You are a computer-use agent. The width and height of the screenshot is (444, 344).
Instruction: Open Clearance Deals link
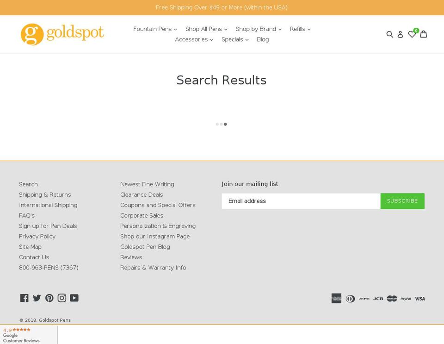[x=142, y=194]
